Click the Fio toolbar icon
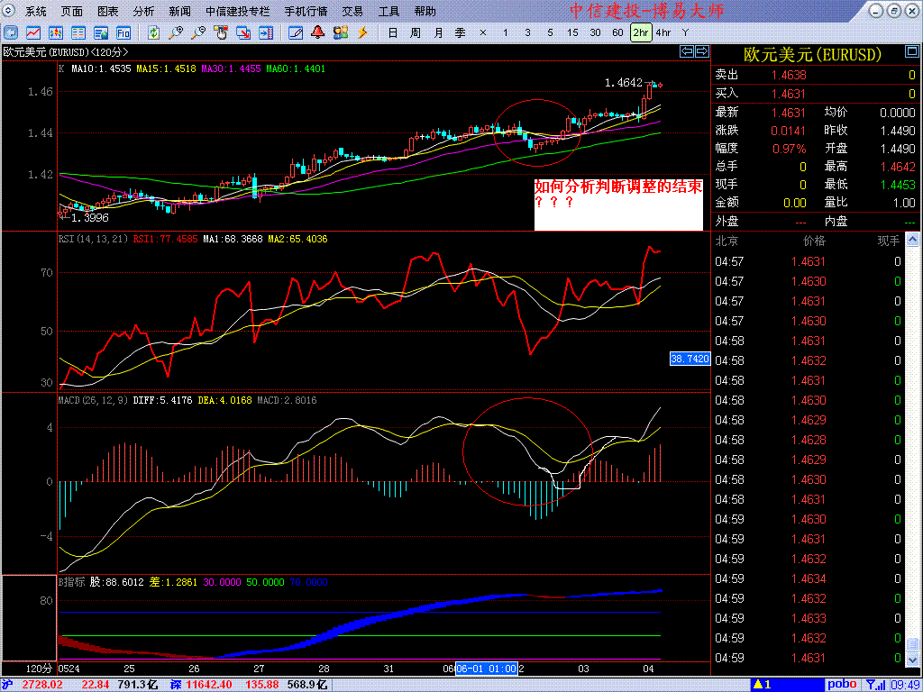Screen dimensions: 923x692 click(x=123, y=32)
